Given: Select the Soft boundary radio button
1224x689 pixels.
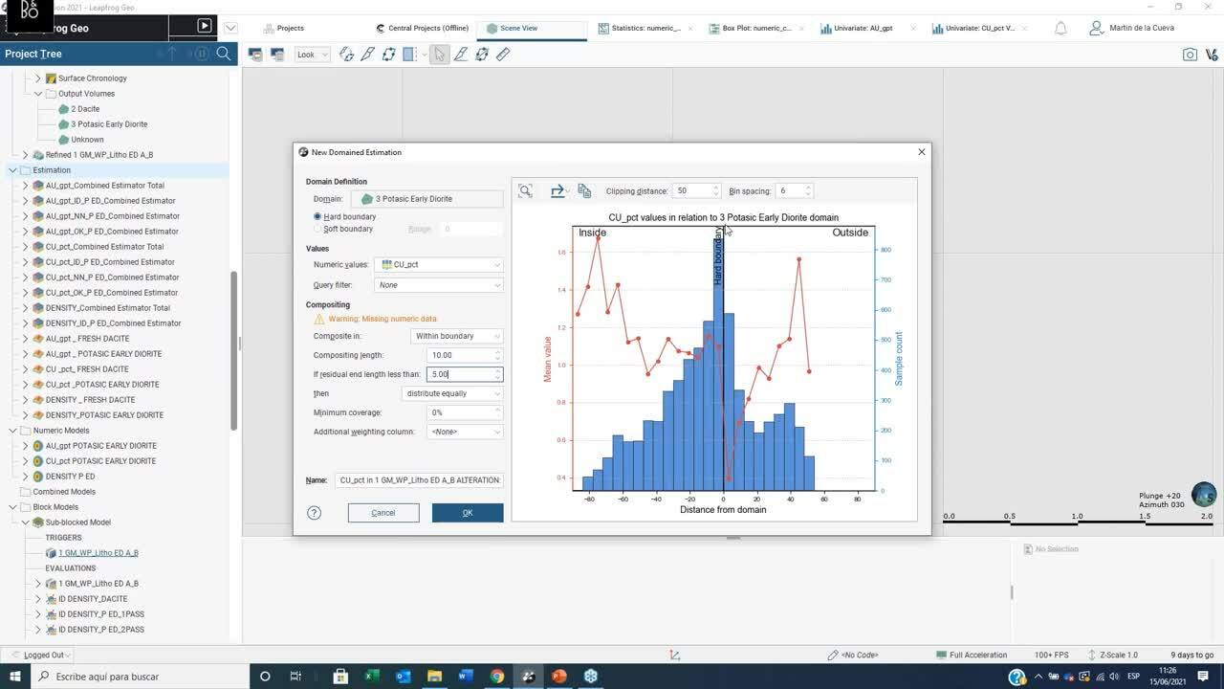Looking at the screenshot, I should (x=317, y=229).
